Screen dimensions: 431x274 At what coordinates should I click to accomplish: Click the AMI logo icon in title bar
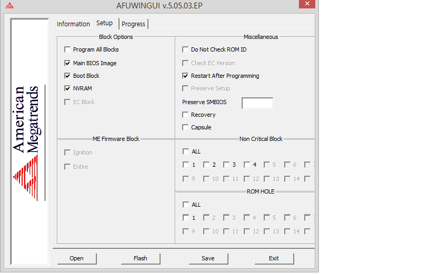click(9, 5)
